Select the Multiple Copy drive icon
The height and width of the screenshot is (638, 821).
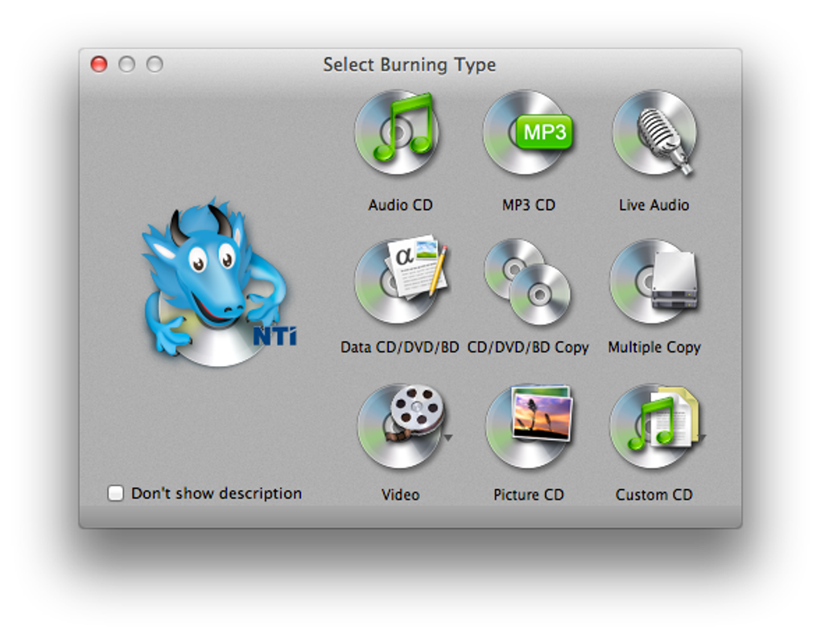coord(654,281)
